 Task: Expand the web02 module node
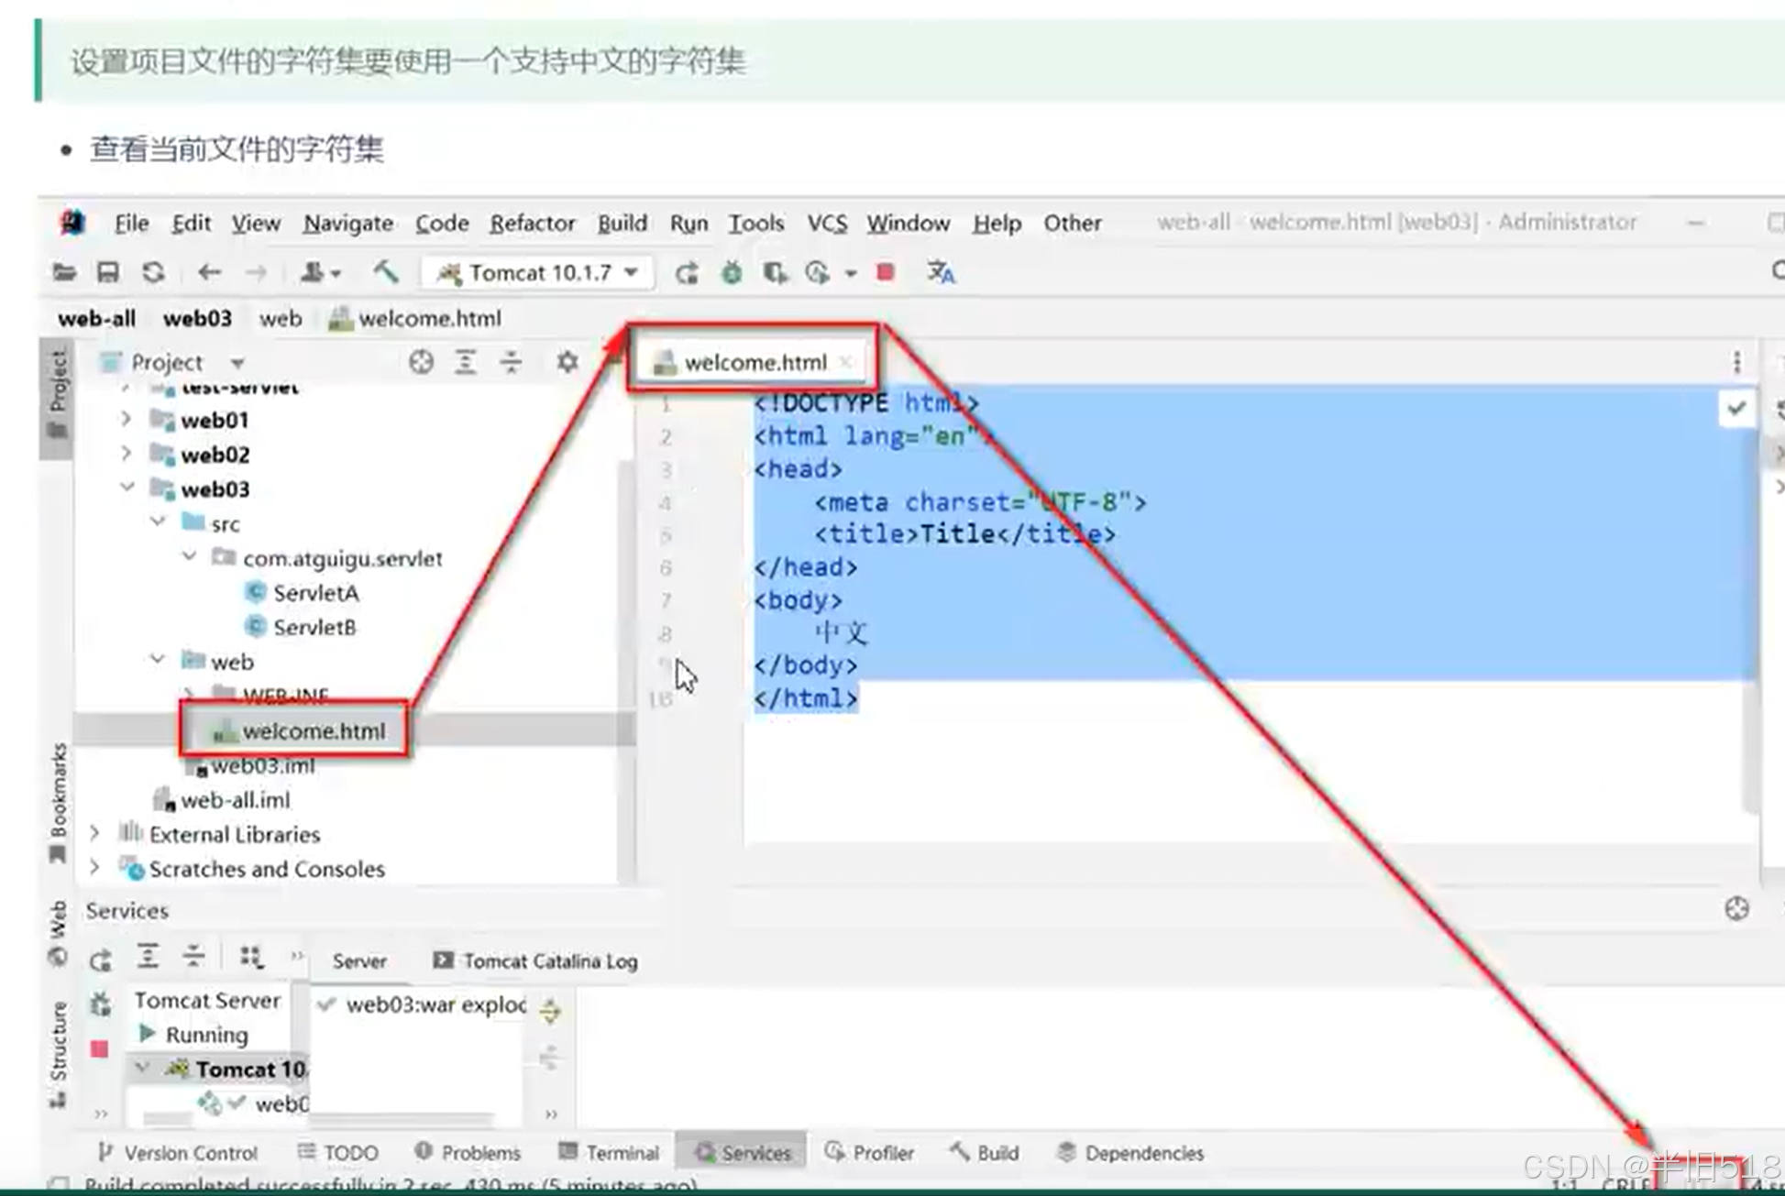coord(126,454)
